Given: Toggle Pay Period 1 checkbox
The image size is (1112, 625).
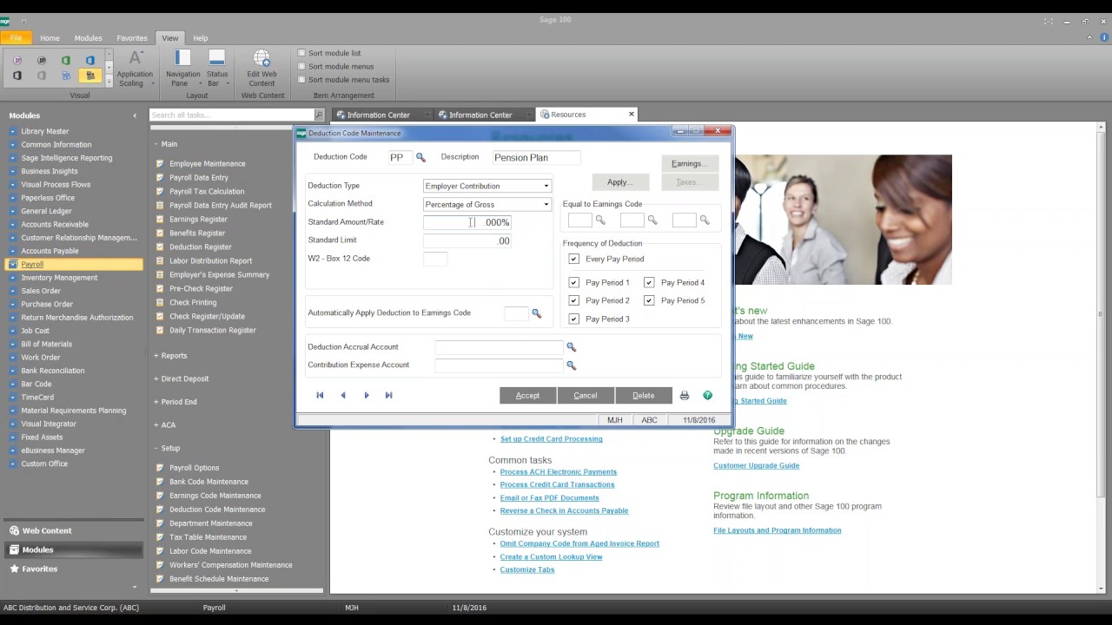Looking at the screenshot, I should [573, 282].
